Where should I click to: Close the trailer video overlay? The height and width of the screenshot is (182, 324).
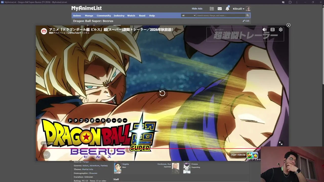(x=288, y=25)
